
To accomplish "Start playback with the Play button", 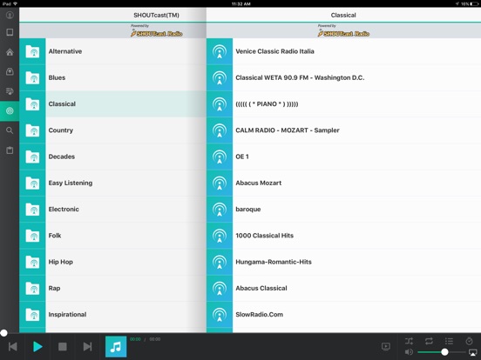I will [x=37, y=347].
